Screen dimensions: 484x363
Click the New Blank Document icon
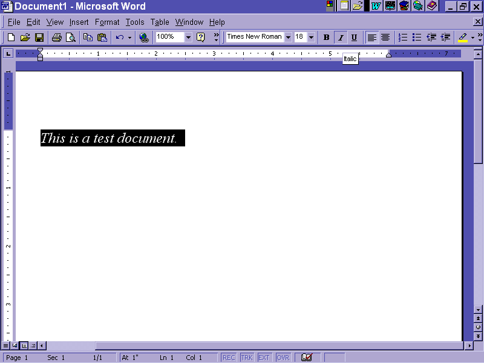pyautogui.click(x=11, y=38)
